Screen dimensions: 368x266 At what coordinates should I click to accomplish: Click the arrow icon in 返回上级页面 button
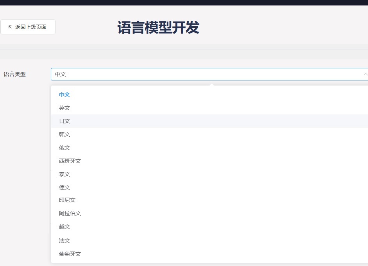(x=10, y=27)
